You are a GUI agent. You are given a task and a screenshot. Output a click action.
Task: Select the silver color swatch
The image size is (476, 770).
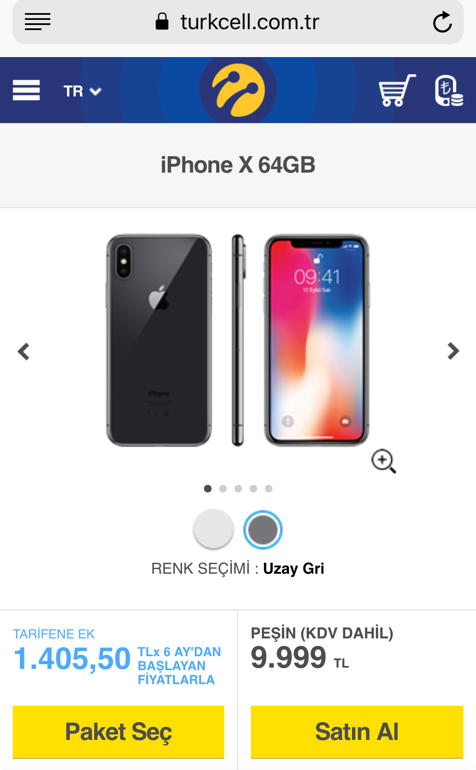(213, 529)
